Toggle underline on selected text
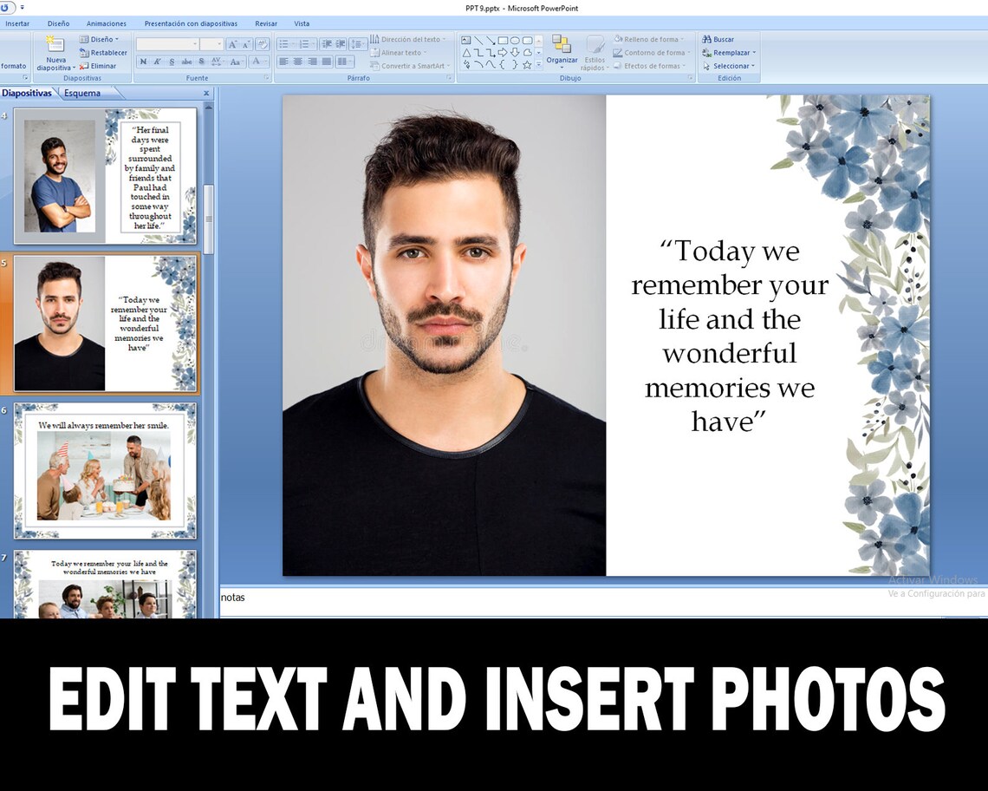The height and width of the screenshot is (791, 988). (x=172, y=61)
